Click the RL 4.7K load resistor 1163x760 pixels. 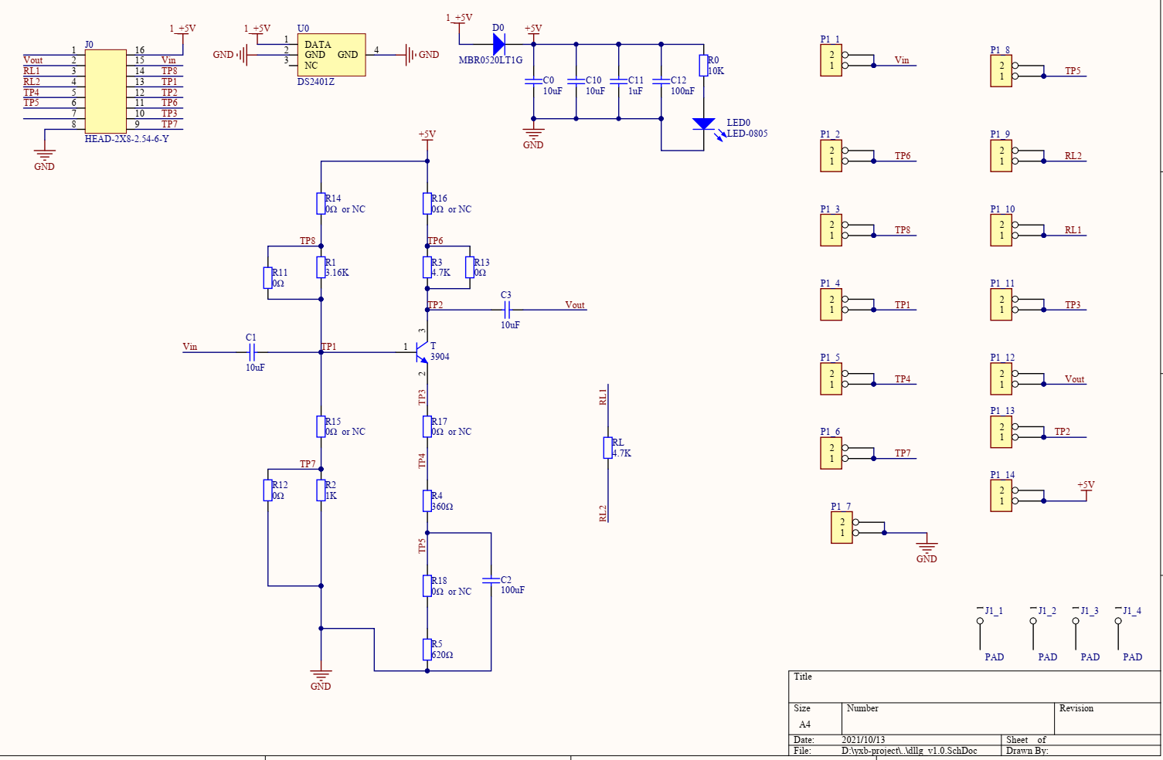coord(608,448)
